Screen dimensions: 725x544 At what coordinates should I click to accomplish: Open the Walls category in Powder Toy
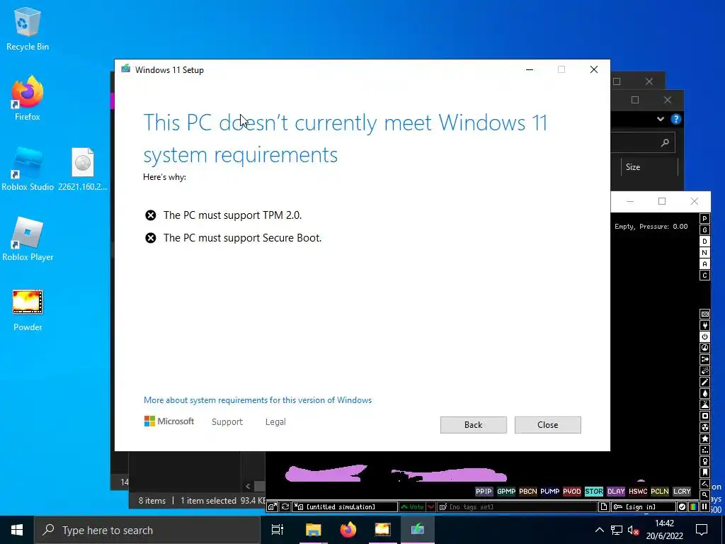(704, 314)
